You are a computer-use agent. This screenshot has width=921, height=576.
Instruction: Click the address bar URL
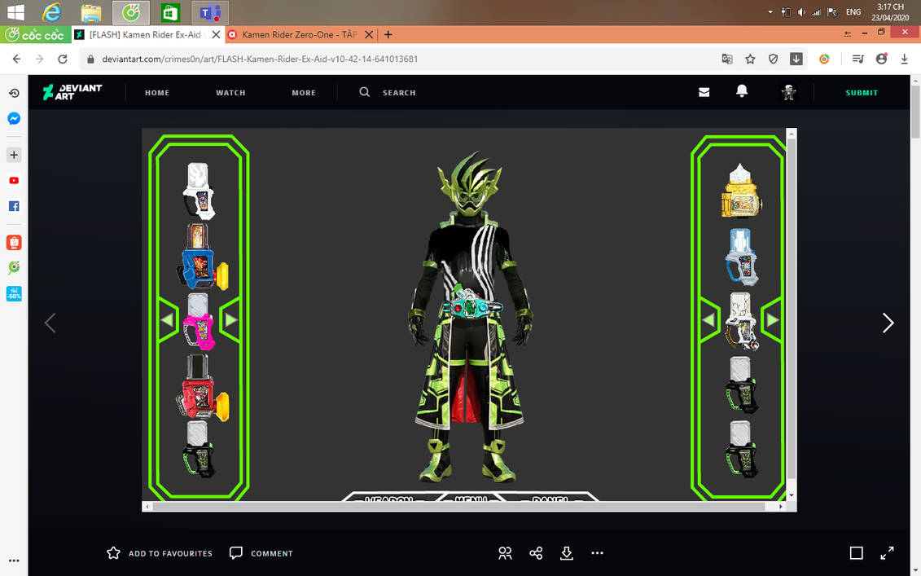point(260,59)
